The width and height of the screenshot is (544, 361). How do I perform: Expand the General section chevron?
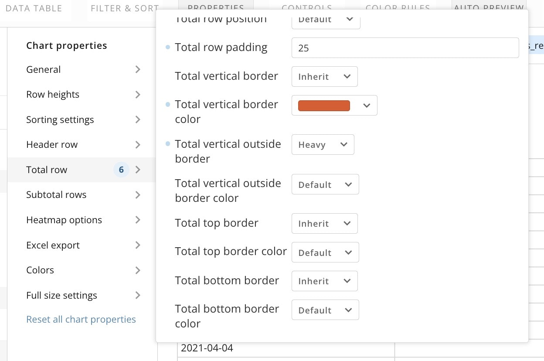(138, 69)
